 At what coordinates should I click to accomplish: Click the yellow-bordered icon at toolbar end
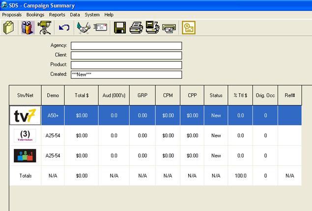[x=188, y=27]
